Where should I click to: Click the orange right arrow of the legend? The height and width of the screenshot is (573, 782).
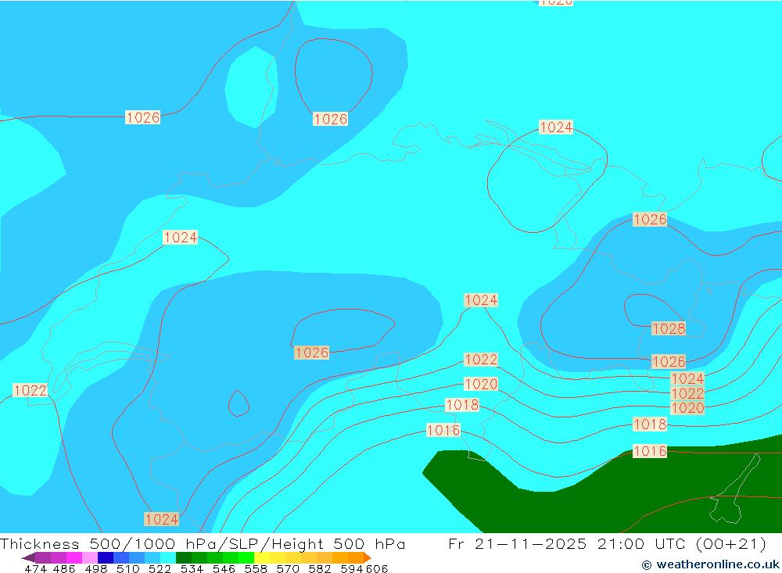point(367,557)
